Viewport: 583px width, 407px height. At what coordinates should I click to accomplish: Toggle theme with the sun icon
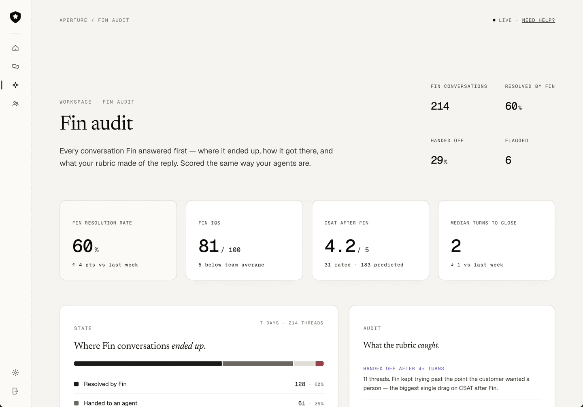click(15, 373)
